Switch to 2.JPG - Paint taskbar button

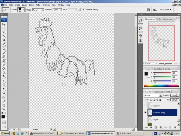(130, 133)
